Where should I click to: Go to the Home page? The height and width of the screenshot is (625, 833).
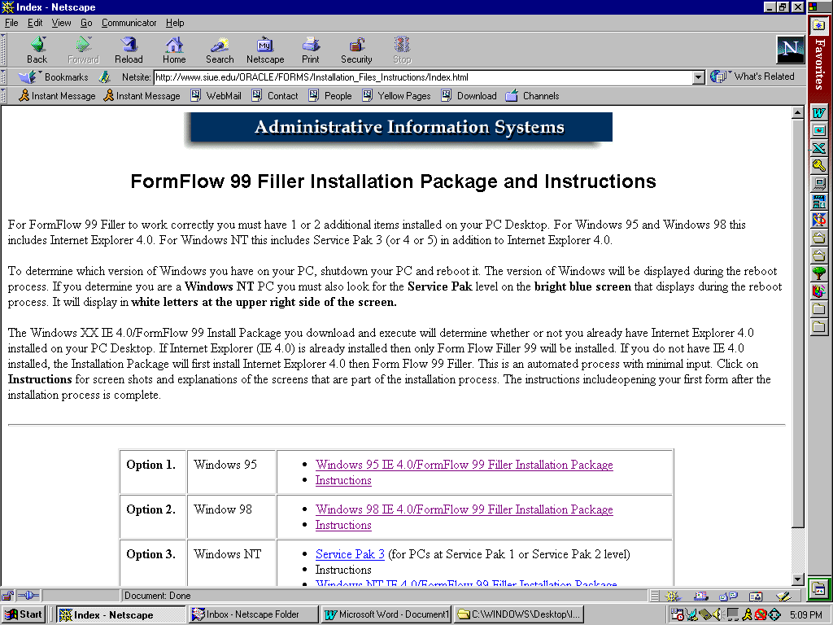[x=174, y=50]
